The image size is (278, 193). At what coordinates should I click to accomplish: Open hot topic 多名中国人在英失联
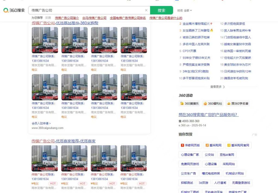(x=196, y=44)
